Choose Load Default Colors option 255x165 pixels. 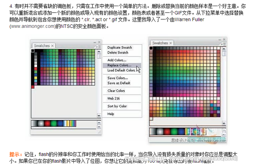pos(121,70)
